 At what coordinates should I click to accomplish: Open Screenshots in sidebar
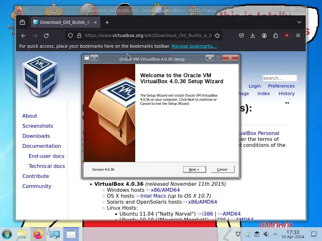tap(38, 126)
